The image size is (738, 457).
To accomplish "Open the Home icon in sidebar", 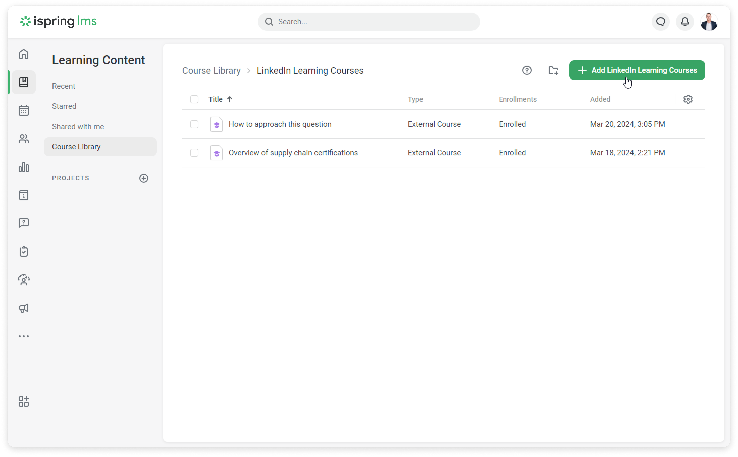I will pos(23,54).
